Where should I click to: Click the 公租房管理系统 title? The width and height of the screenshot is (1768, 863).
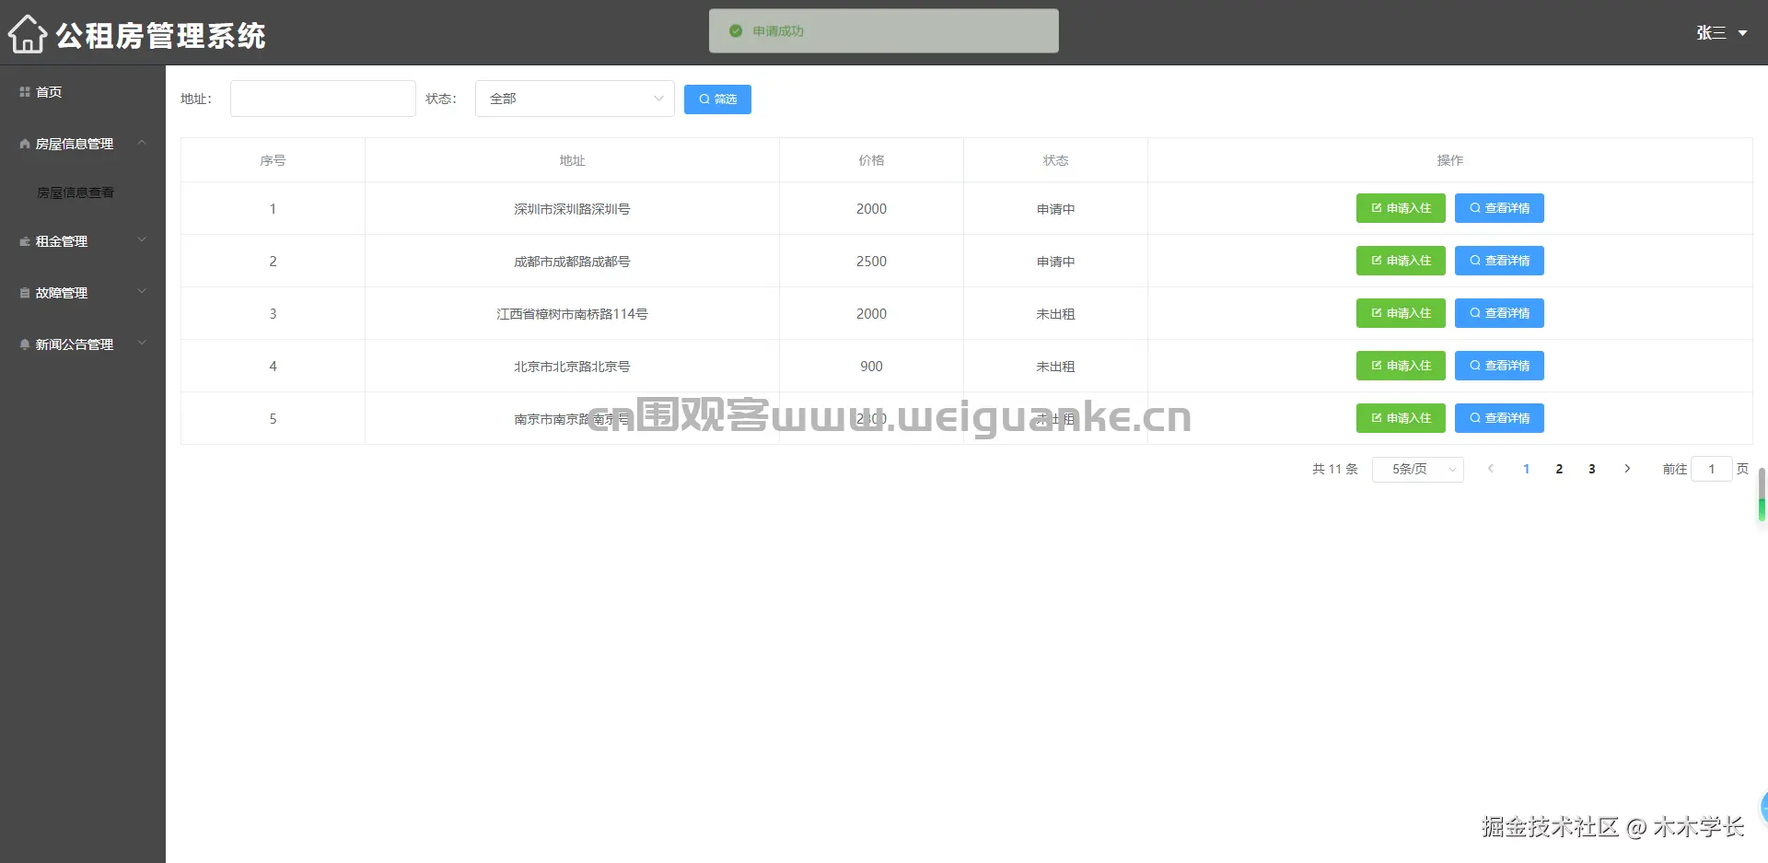pos(160,35)
